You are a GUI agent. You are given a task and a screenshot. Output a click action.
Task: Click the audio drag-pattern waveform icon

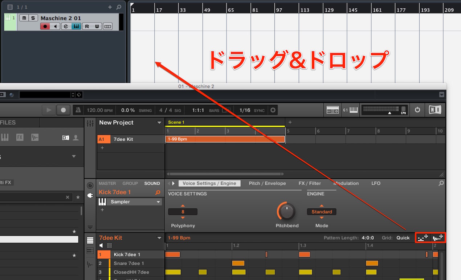tap(438, 238)
